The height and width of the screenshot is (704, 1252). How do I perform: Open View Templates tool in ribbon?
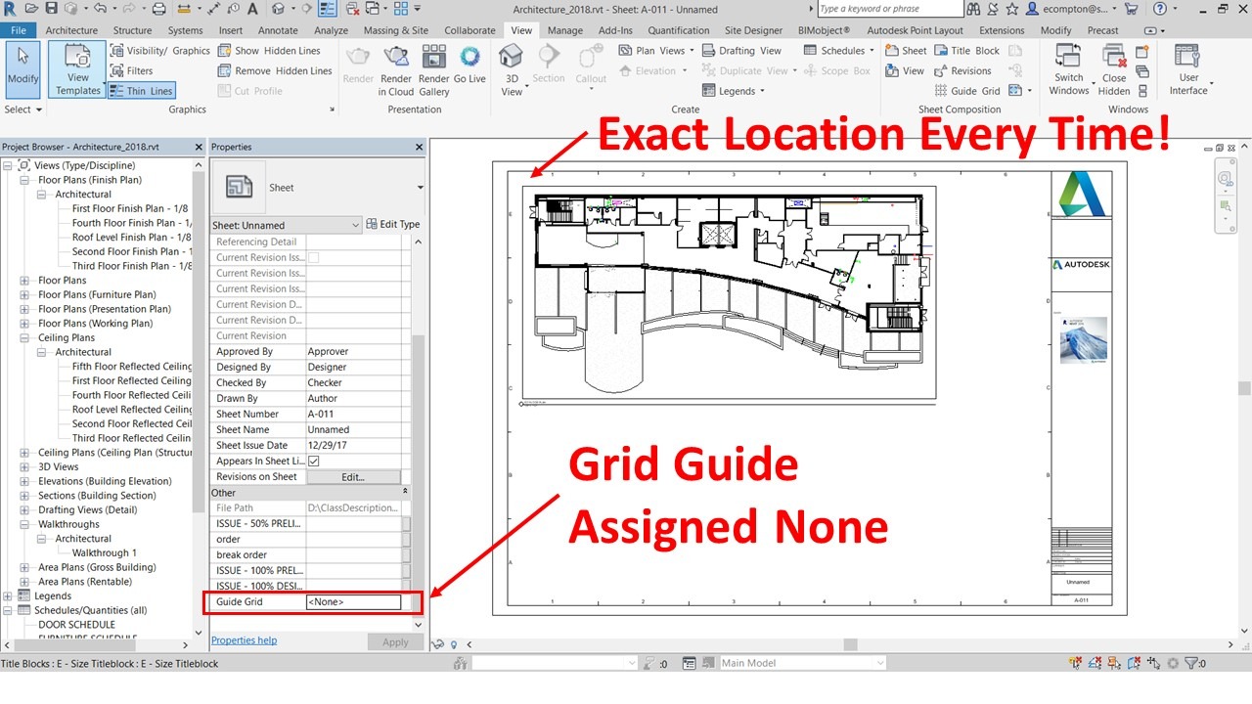(77, 68)
